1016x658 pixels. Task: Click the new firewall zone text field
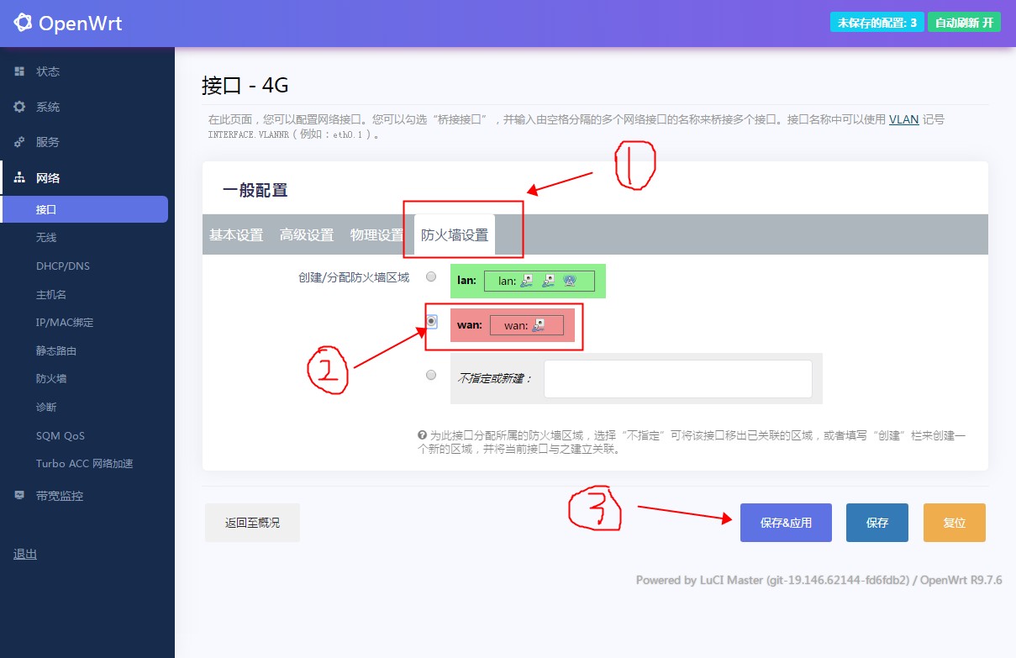point(678,379)
